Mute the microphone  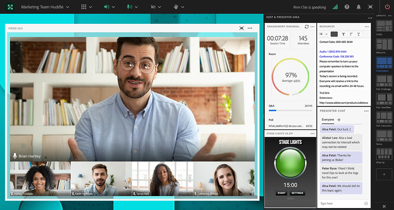[x=129, y=7]
